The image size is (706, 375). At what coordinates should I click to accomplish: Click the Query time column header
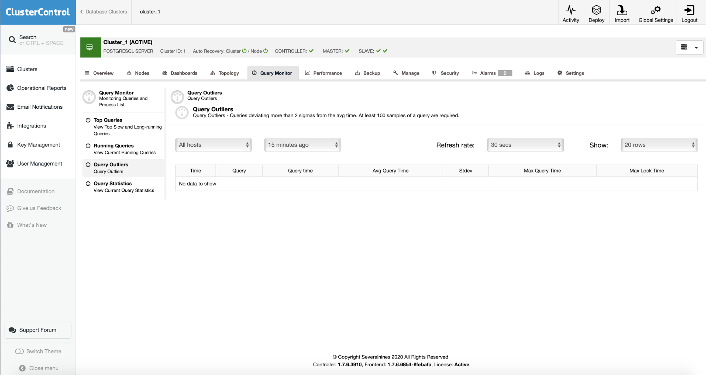coord(300,171)
